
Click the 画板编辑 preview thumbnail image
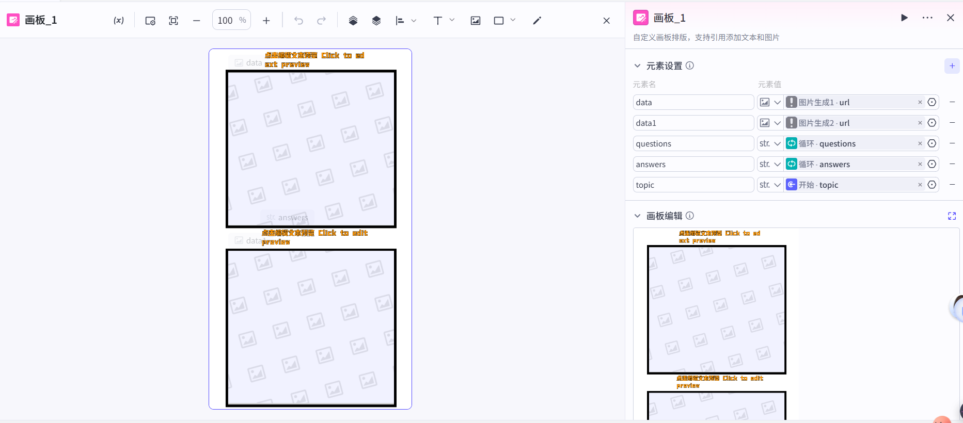[716, 324]
